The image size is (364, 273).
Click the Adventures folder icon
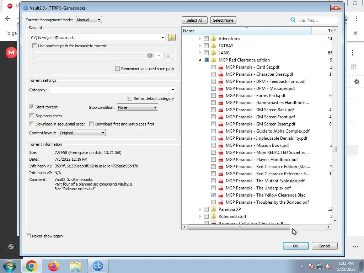pos(213,38)
